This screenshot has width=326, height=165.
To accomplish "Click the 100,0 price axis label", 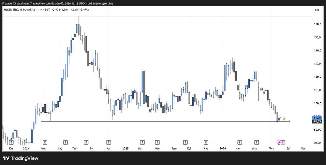I will point(318,103).
